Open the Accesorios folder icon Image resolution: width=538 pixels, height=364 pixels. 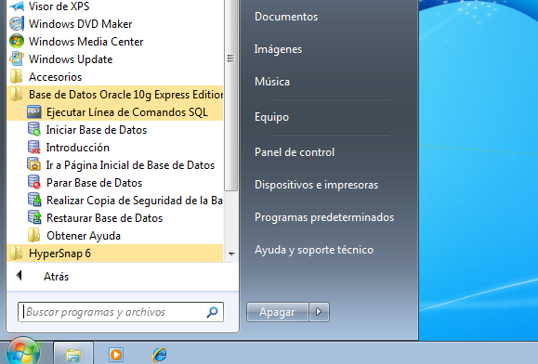point(17,77)
